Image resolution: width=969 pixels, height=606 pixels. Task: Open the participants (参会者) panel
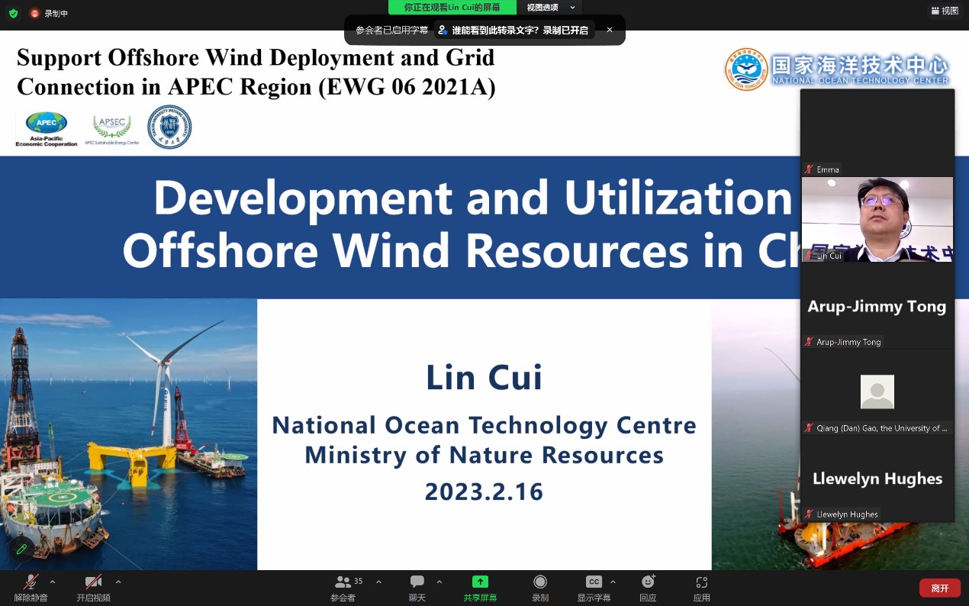click(x=343, y=582)
